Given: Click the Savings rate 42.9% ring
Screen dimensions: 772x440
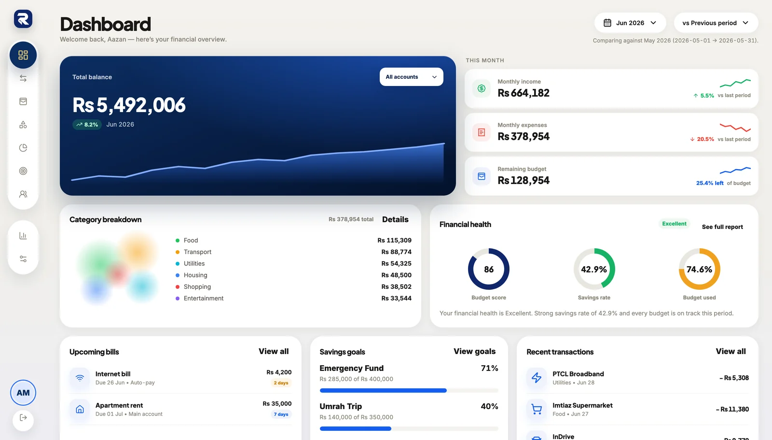Looking at the screenshot, I should [594, 269].
